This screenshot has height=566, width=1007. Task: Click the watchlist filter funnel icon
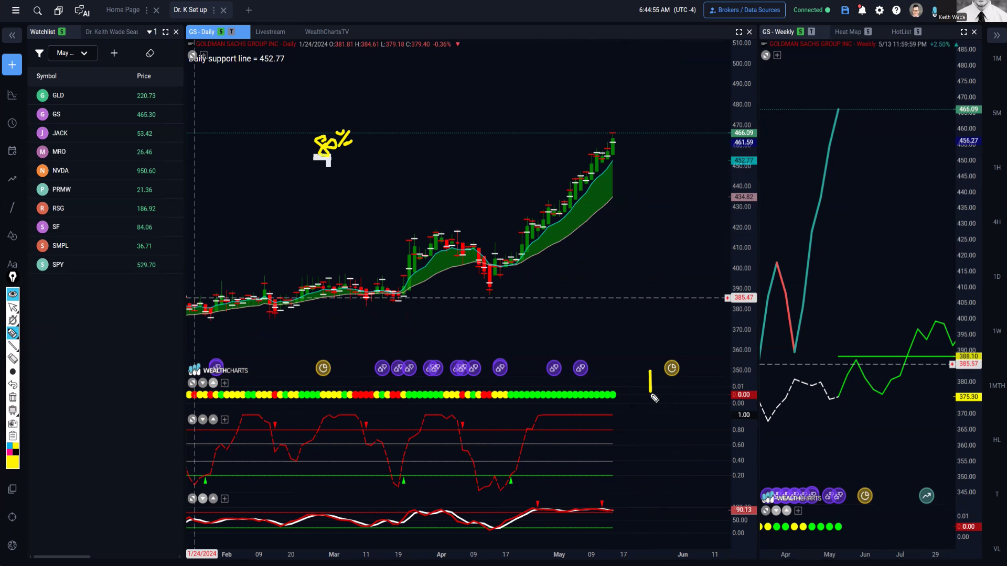point(39,53)
